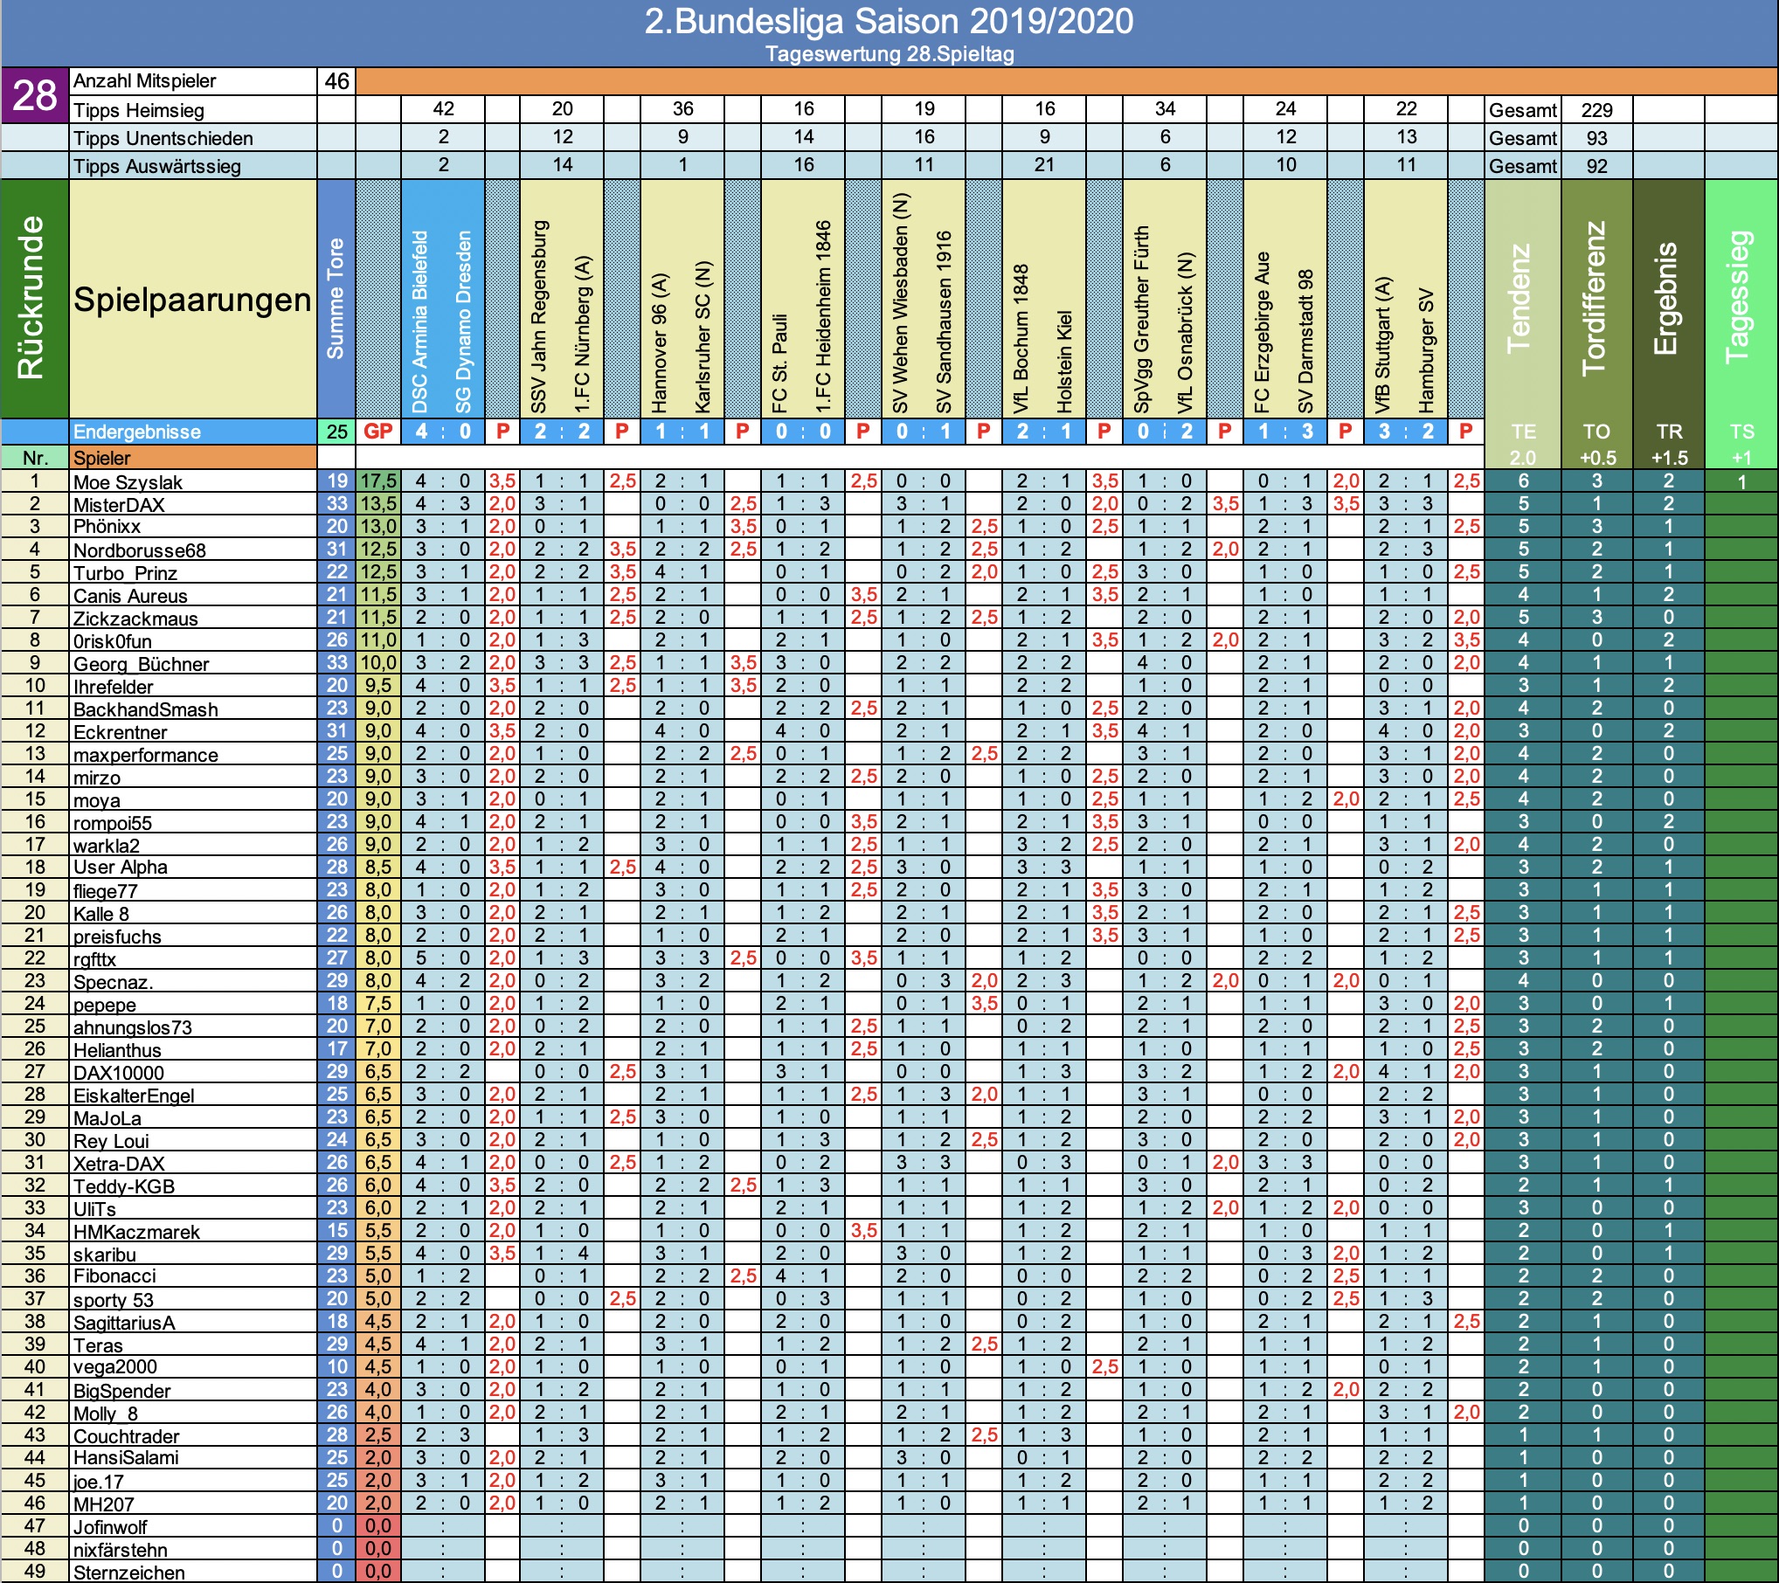Image resolution: width=1779 pixels, height=1583 pixels.
Task: Click the rompoi55 player name
Action: (x=193, y=822)
